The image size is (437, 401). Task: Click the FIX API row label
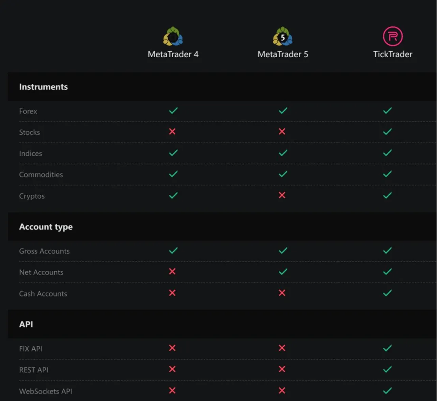pos(31,349)
